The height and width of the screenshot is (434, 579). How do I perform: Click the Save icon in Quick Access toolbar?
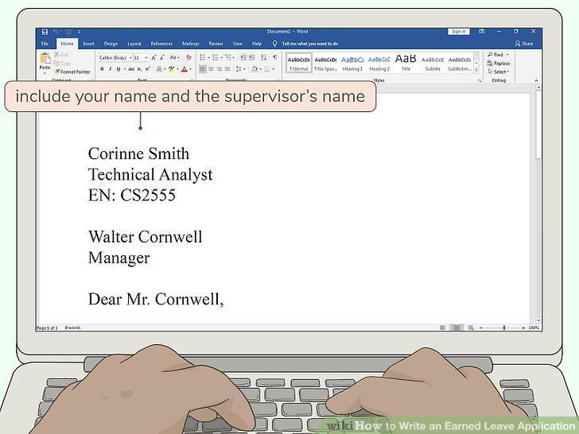45,32
